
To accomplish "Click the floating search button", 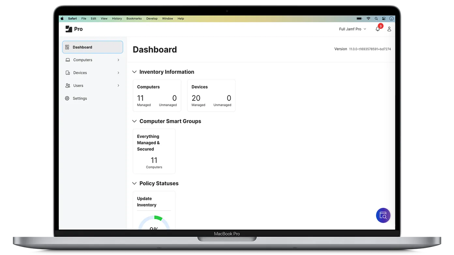I will click(383, 216).
